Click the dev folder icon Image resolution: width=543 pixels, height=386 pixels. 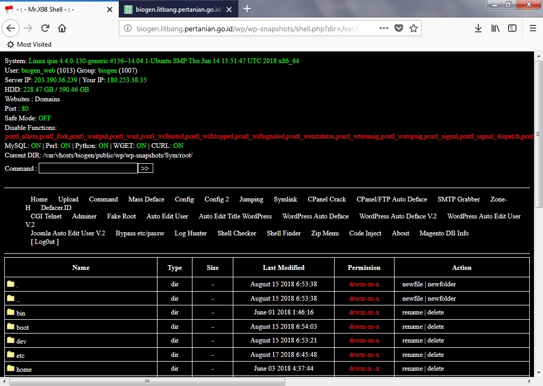point(11,340)
